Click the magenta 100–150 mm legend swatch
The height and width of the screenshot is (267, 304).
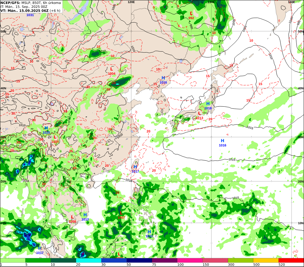click(x=190, y=260)
